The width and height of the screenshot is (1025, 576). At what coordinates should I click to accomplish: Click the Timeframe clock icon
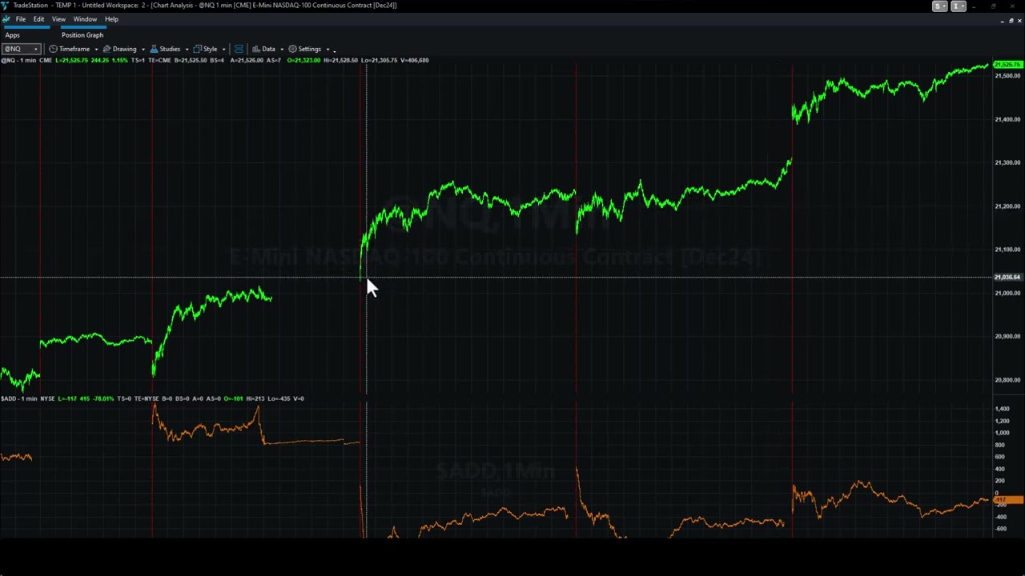click(53, 49)
